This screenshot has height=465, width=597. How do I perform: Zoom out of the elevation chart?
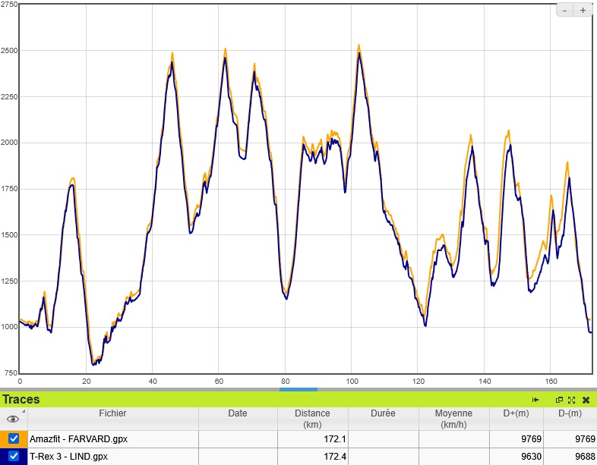(x=565, y=11)
